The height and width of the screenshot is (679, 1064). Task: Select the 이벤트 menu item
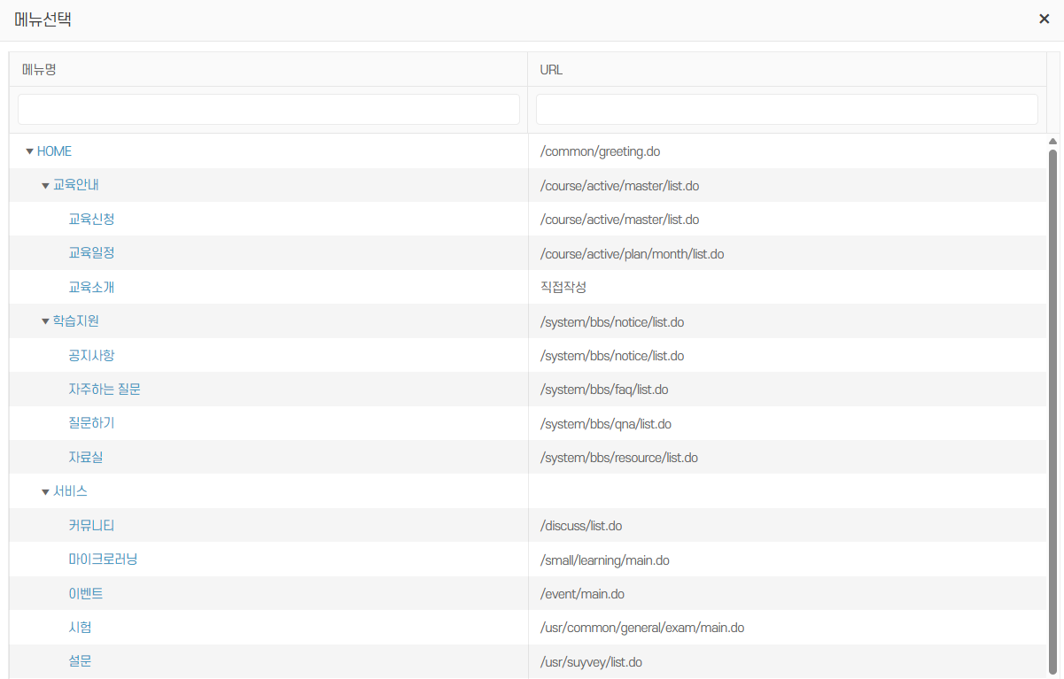pos(86,594)
